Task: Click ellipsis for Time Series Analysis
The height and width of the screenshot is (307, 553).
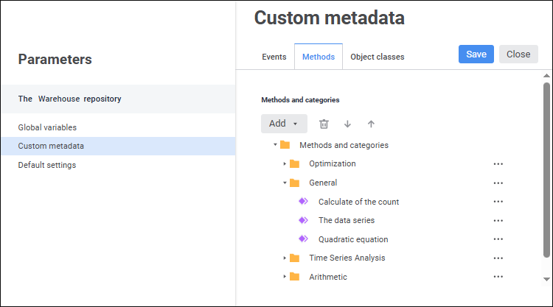Action: pos(498,258)
